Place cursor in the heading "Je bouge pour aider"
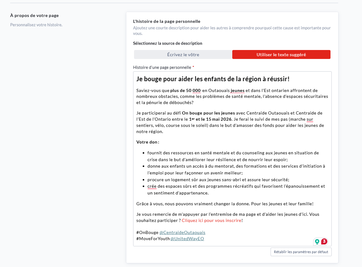The width and height of the screenshot is (362, 267). pyautogui.click(x=213, y=79)
